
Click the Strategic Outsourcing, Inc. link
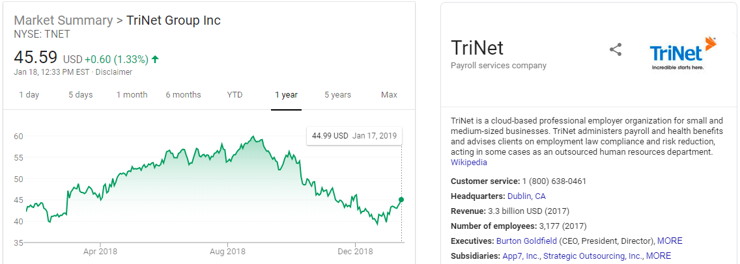[591, 256]
